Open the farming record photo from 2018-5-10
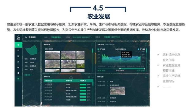 point(117,91)
